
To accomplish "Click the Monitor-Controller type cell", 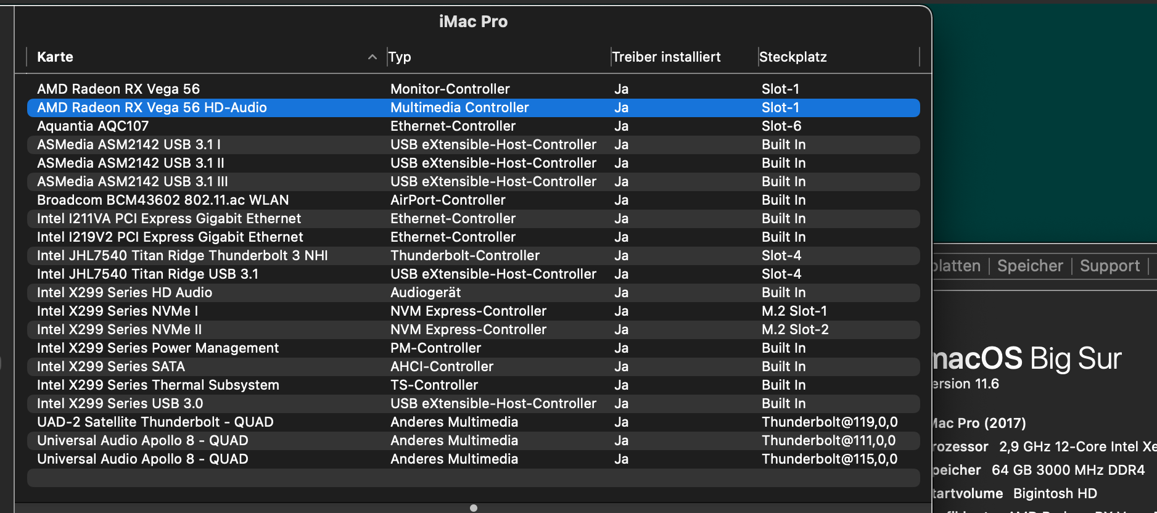I will [450, 89].
